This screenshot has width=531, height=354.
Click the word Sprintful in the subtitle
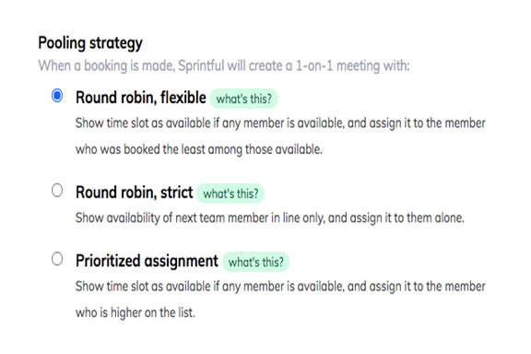click(201, 65)
